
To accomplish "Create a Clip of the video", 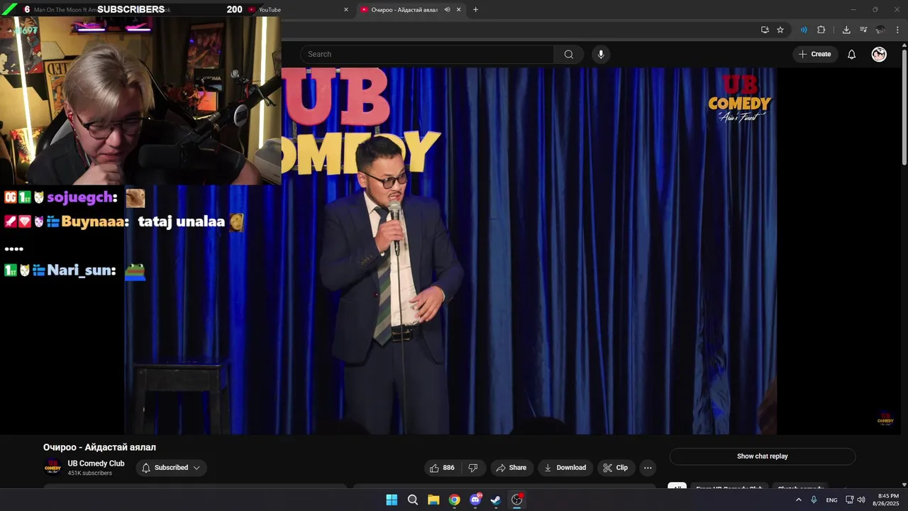I will tap(616, 468).
